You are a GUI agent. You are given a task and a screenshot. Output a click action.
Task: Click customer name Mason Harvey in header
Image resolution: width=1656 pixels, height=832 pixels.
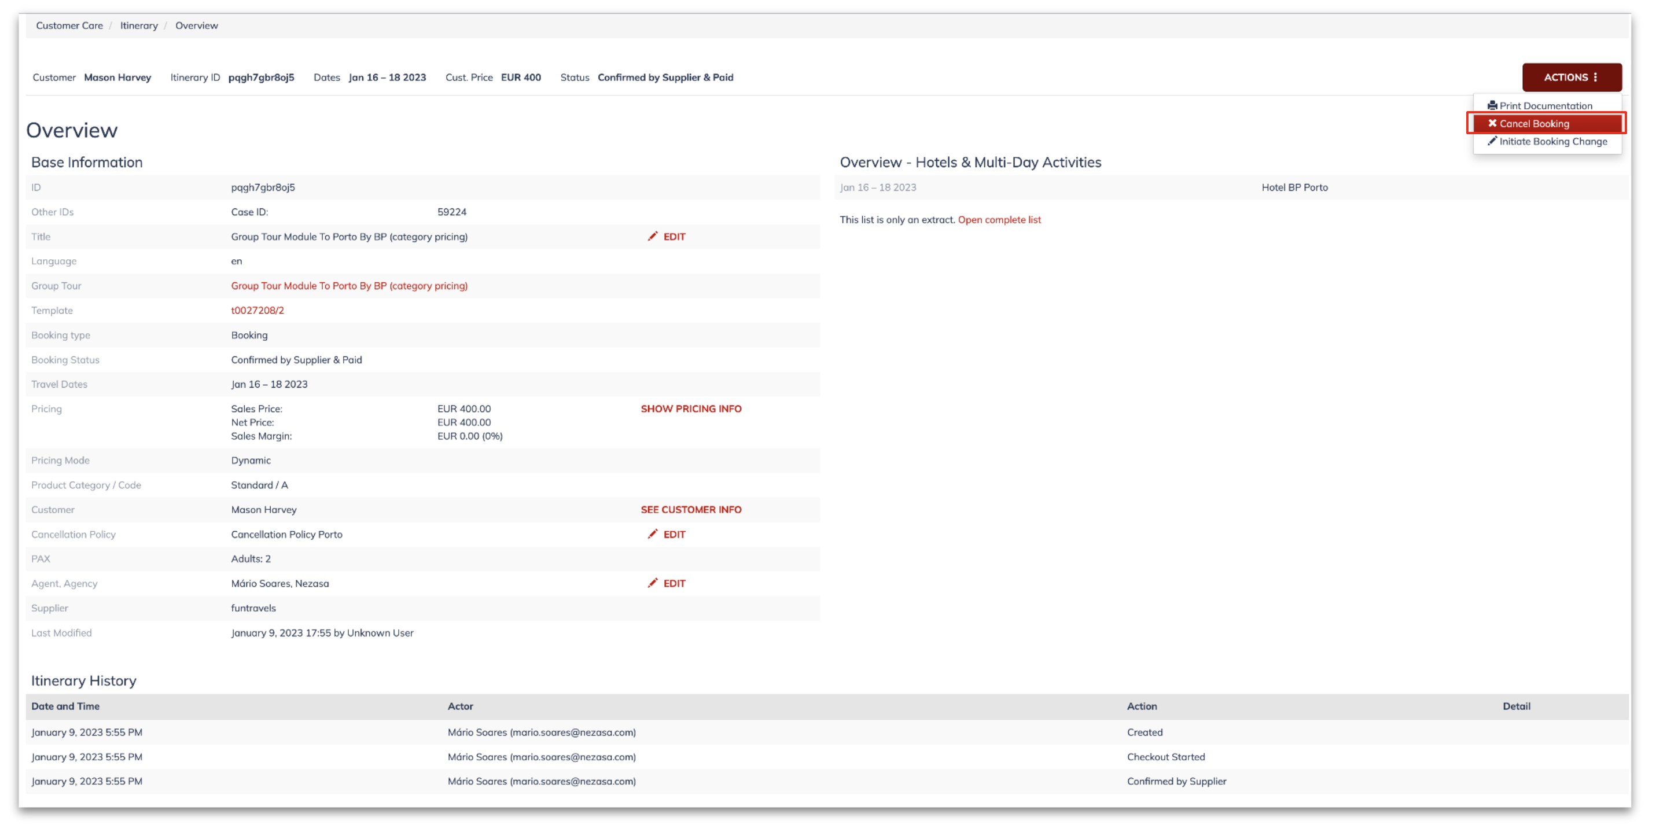click(117, 77)
